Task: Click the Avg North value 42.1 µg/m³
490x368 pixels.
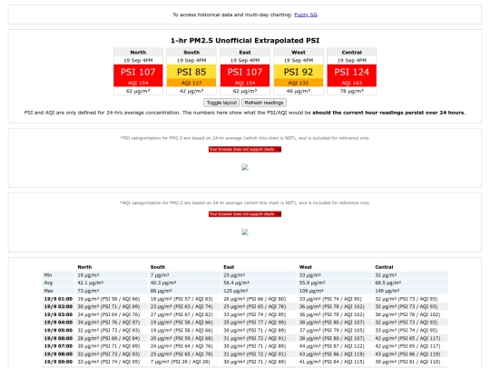Action: pos(91,283)
